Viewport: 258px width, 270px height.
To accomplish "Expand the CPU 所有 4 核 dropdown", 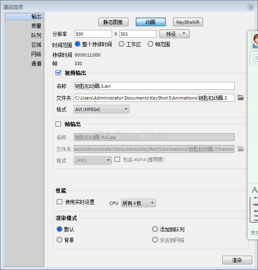I will tap(138, 203).
